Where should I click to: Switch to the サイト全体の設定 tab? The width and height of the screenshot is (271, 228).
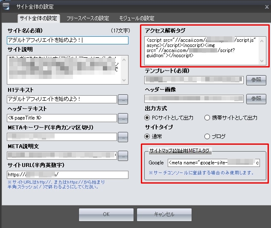tap(38, 18)
